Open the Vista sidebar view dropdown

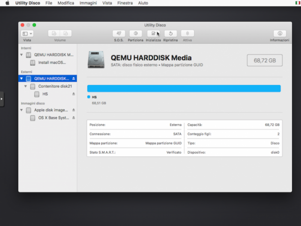coord(27,33)
